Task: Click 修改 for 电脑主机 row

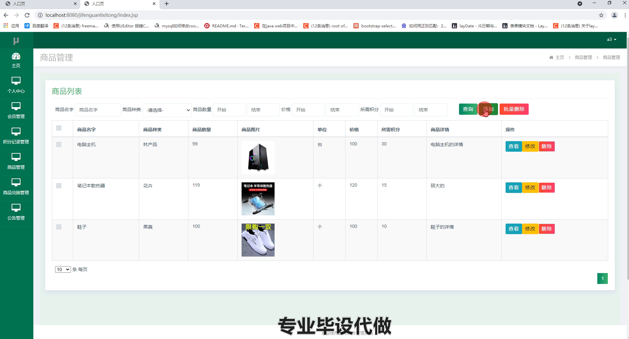Action: [x=530, y=146]
